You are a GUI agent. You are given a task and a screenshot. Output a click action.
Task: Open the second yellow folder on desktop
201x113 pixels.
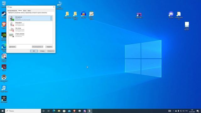point(75,15)
